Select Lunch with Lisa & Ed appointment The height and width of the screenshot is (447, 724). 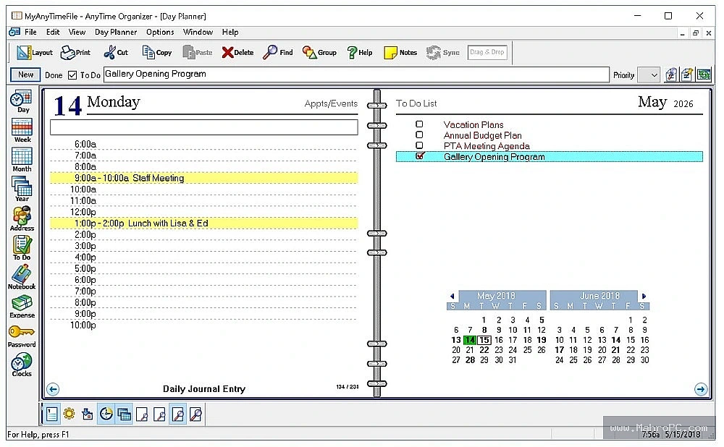point(203,223)
